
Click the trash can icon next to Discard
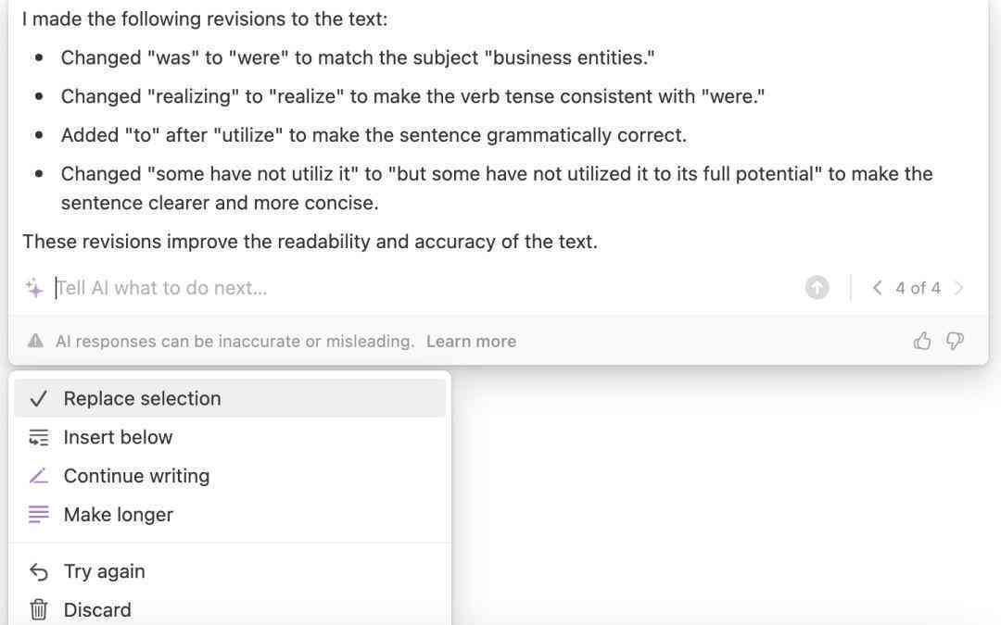click(x=38, y=609)
